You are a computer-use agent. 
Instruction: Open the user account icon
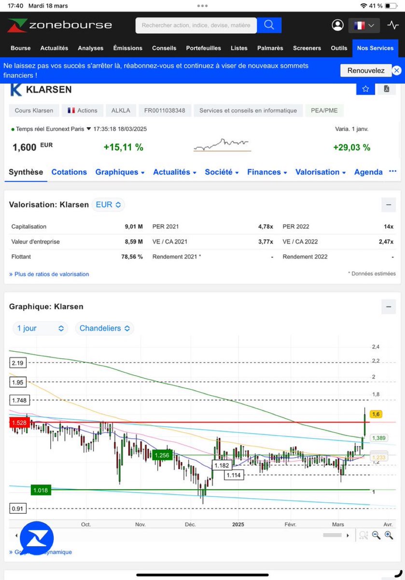(337, 25)
